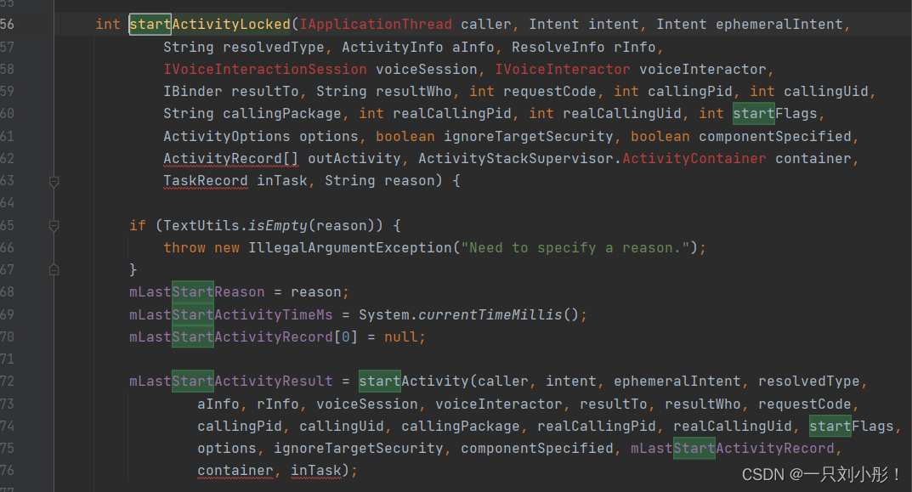Click the IVoiceInteractor parameter type

click(x=563, y=69)
